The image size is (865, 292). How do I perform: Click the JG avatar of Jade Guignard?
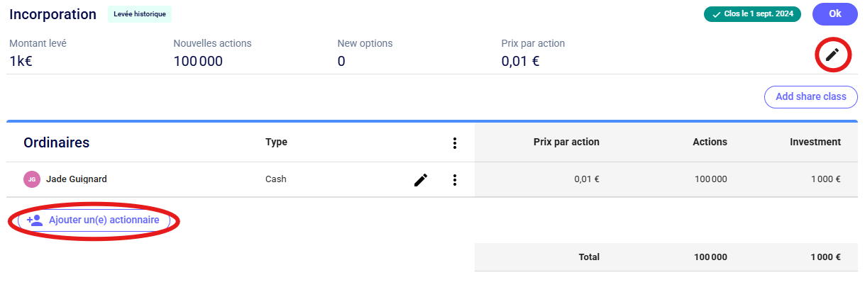31,180
